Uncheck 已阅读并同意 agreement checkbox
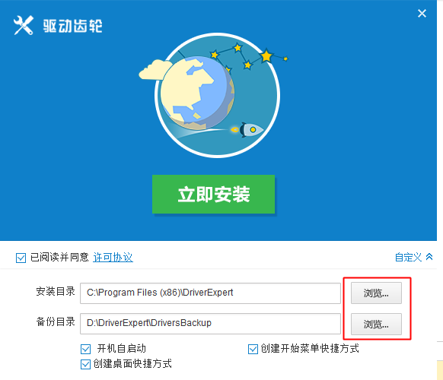Viewport: 443px width, 380px height. pos(21,258)
